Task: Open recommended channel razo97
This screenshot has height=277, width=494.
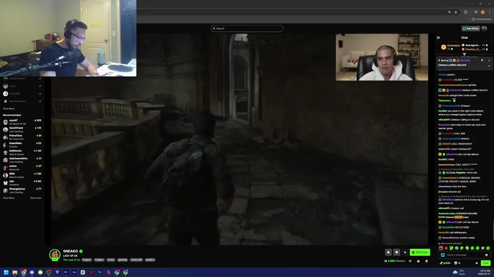Action: 22,122
